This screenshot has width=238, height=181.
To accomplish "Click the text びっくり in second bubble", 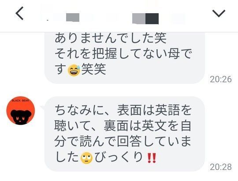I will coord(119,158).
